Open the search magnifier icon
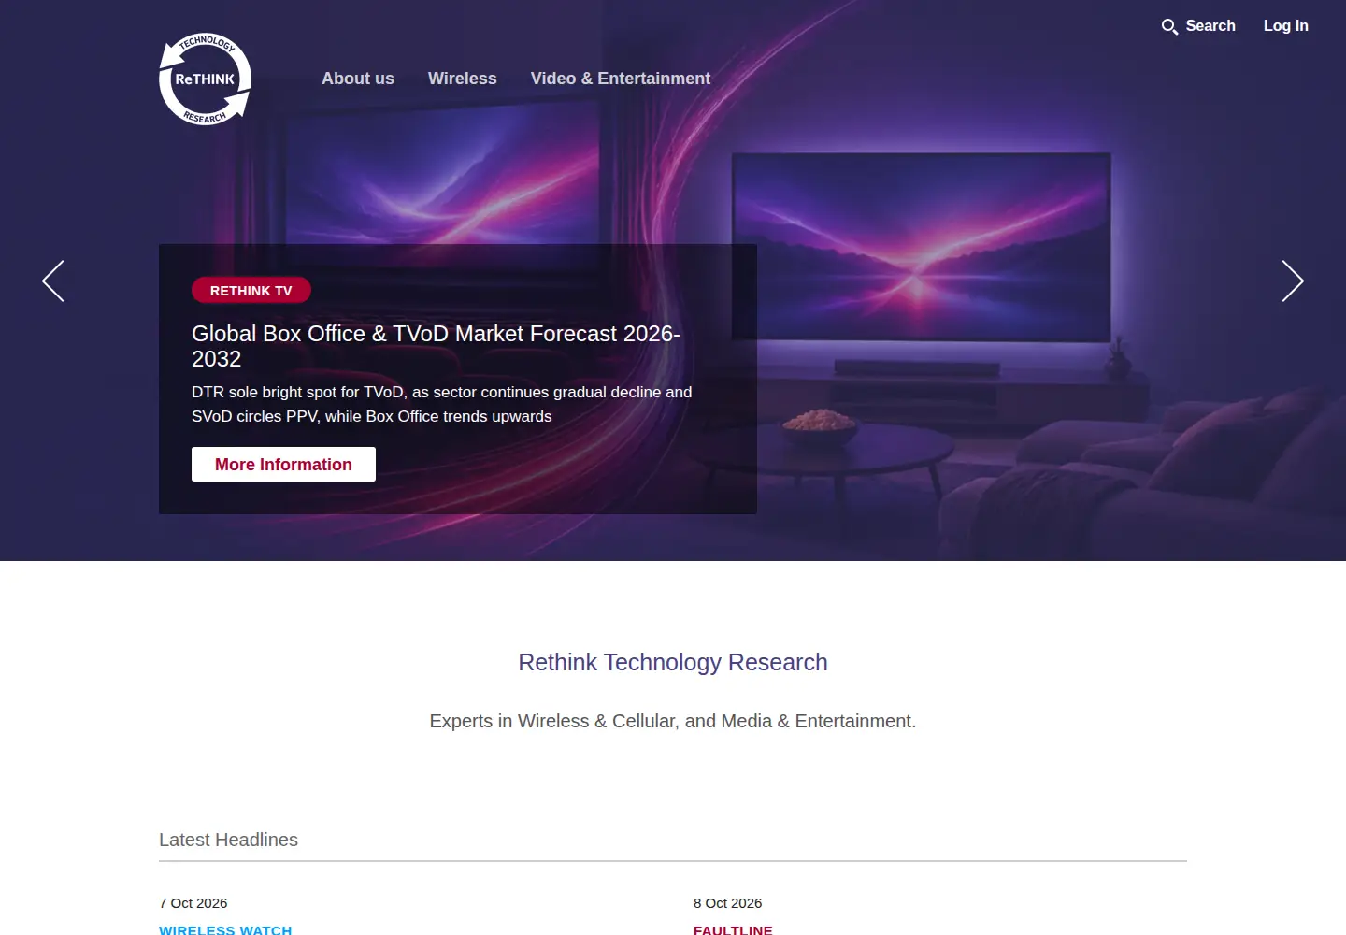This screenshot has height=935, width=1346. pos(1169,27)
